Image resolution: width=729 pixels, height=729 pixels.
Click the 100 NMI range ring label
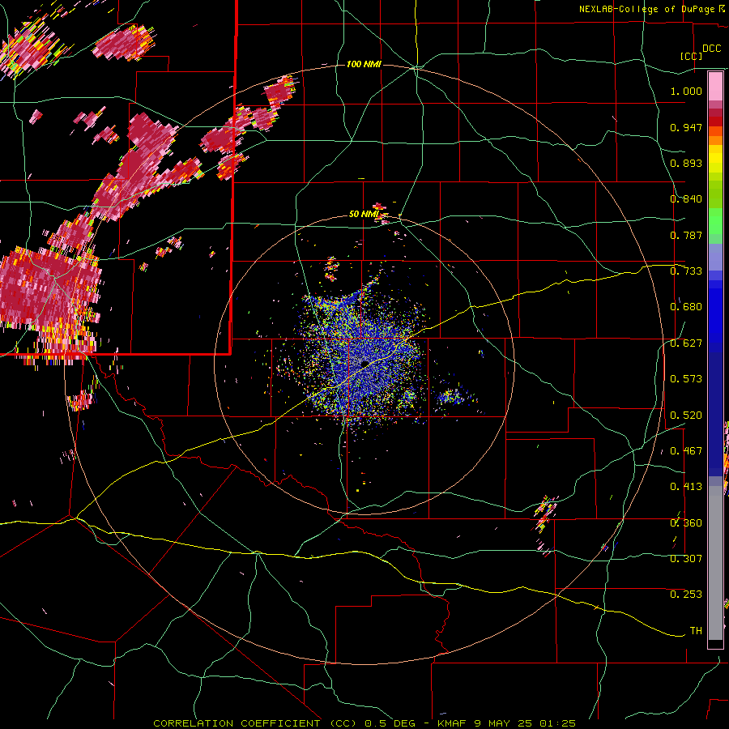(364, 64)
